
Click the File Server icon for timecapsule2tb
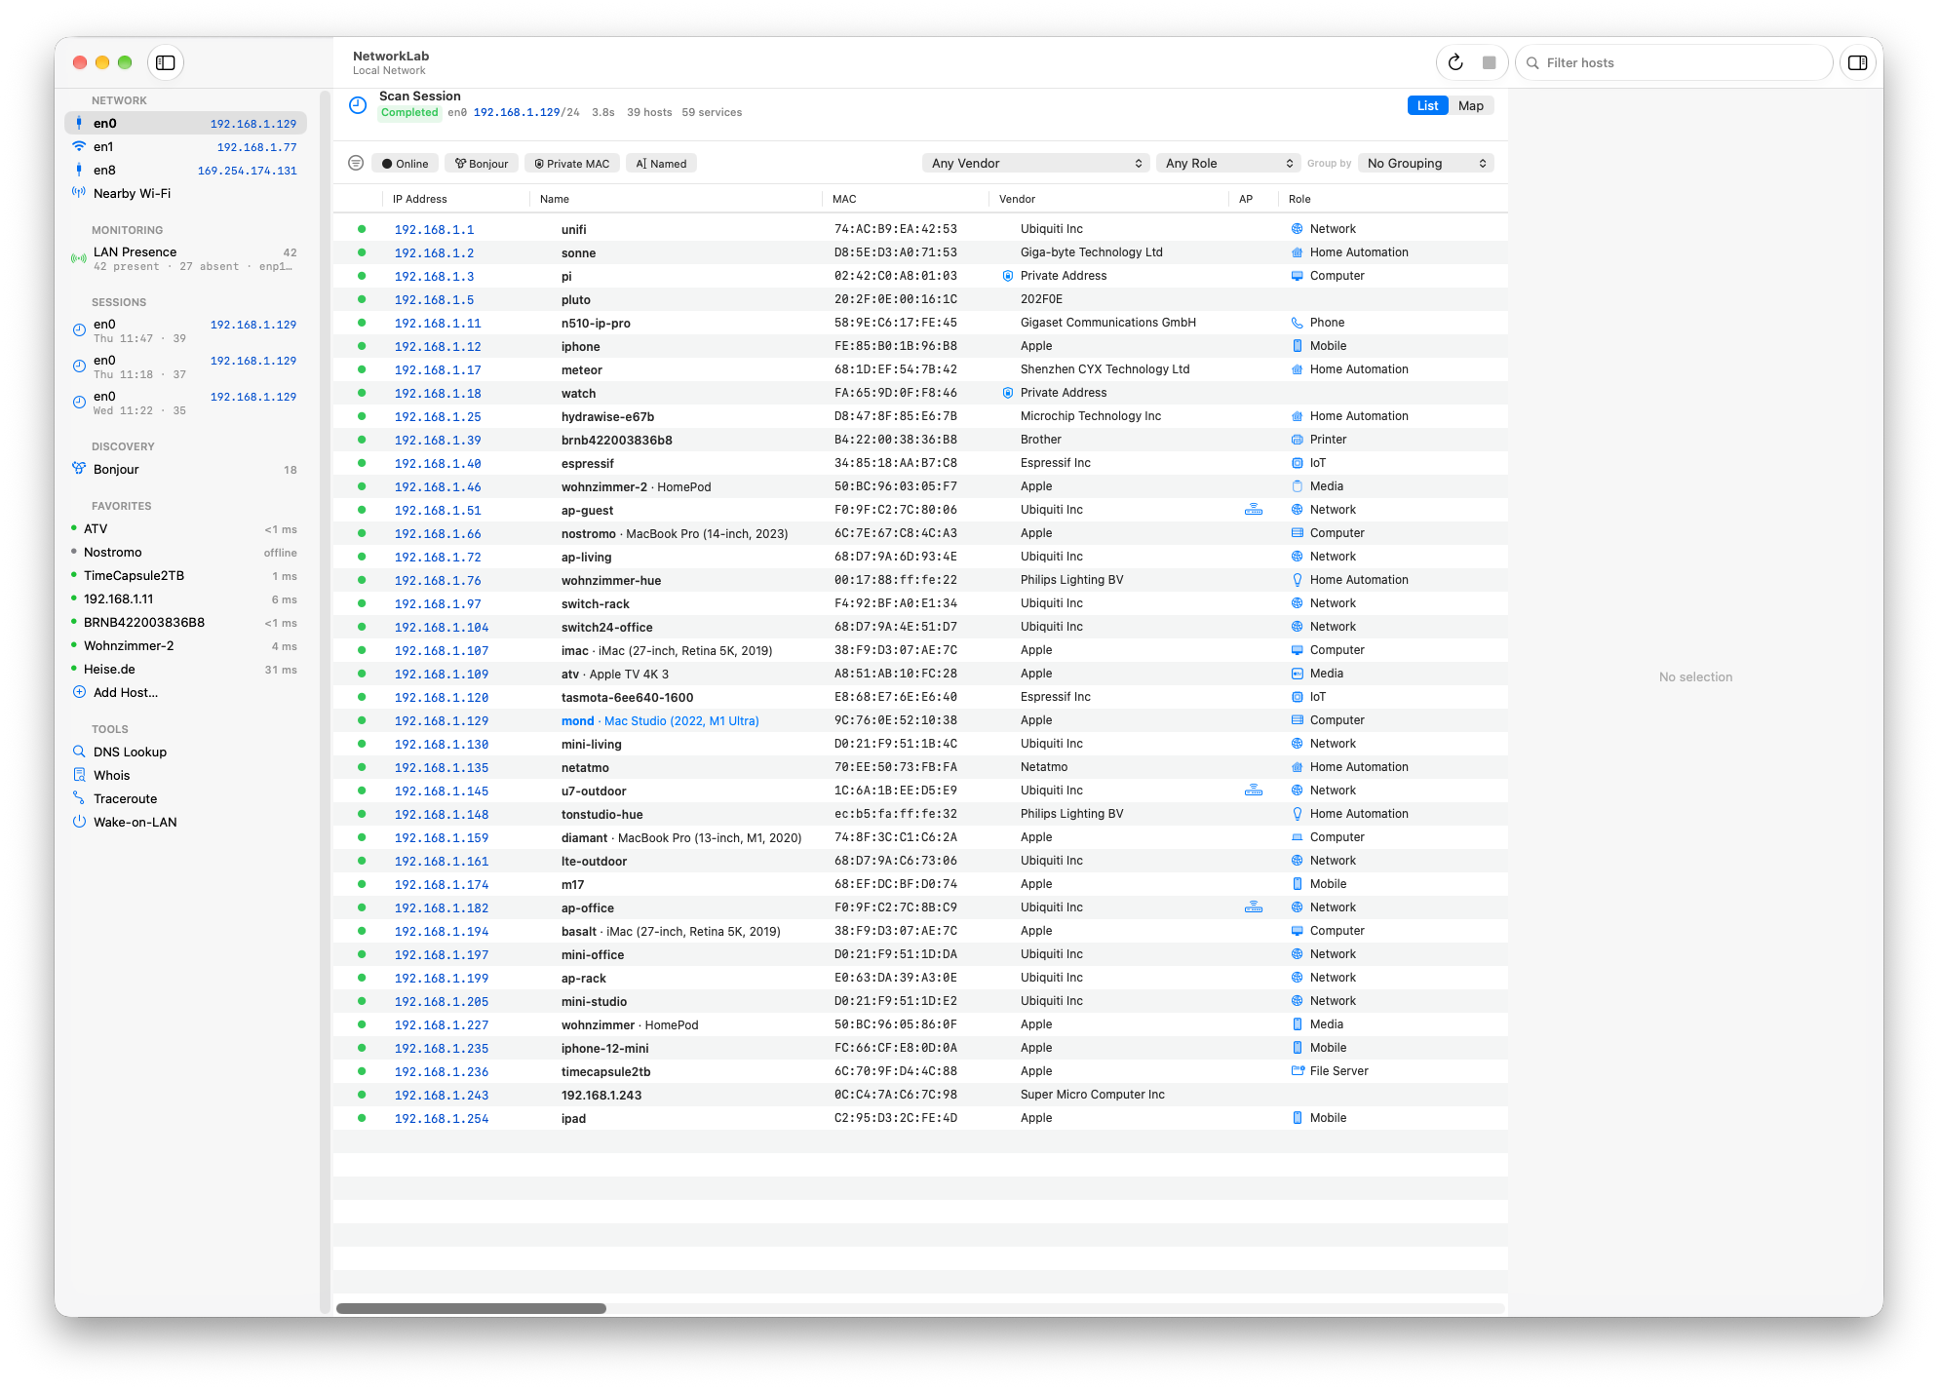[1298, 1071]
